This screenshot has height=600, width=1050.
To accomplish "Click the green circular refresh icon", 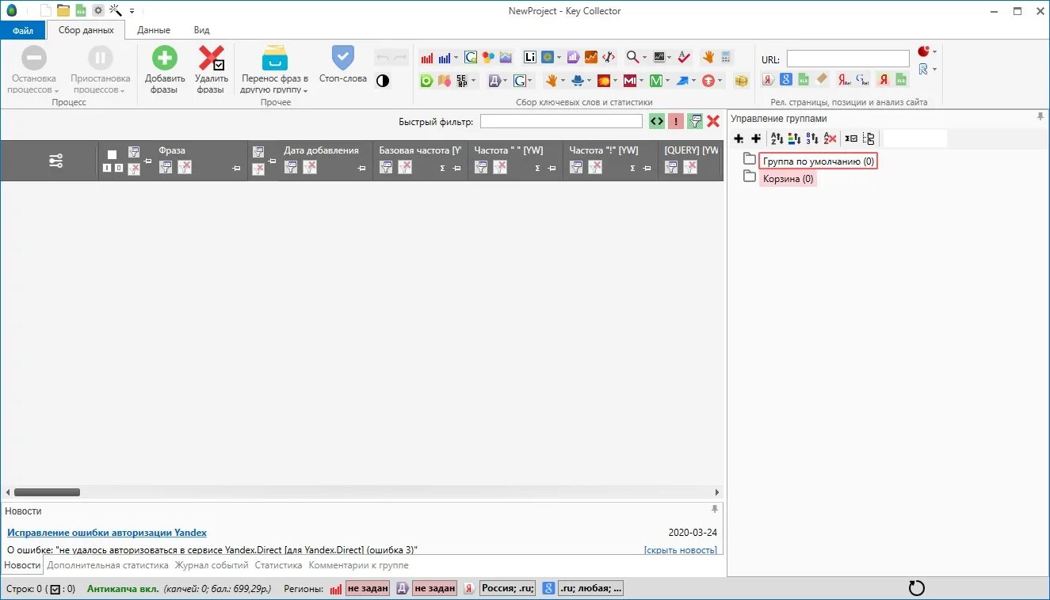I will click(x=426, y=81).
